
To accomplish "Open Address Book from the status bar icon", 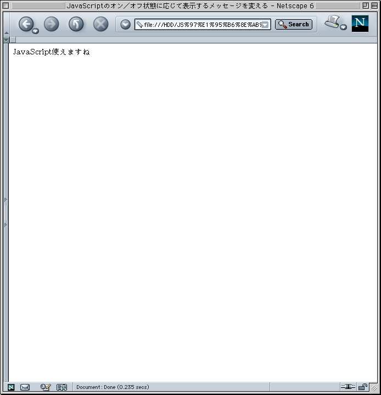I will (61, 387).
